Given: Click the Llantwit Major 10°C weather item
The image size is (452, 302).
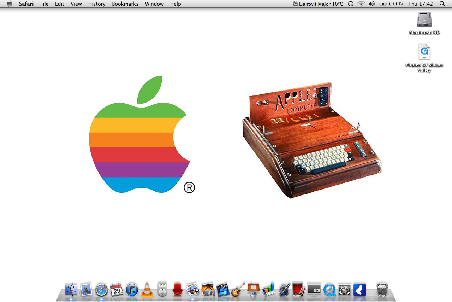Looking at the screenshot, I should (x=318, y=4).
